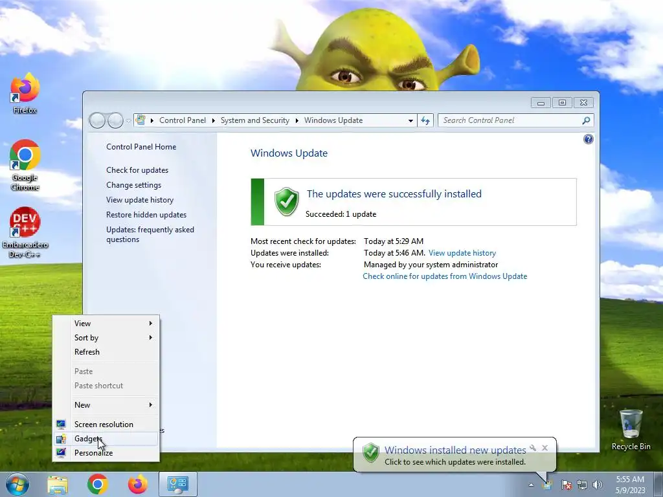This screenshot has height=497, width=663.
Task: Choose Personalize in the context menu
Action: (x=106, y=453)
